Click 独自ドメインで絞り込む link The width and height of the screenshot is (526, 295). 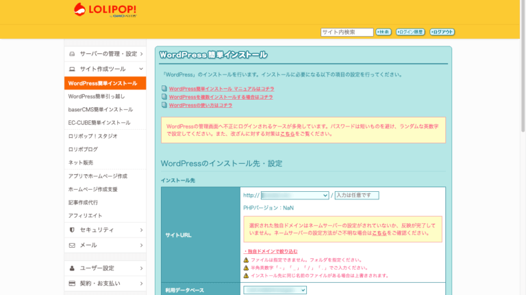click(x=271, y=251)
